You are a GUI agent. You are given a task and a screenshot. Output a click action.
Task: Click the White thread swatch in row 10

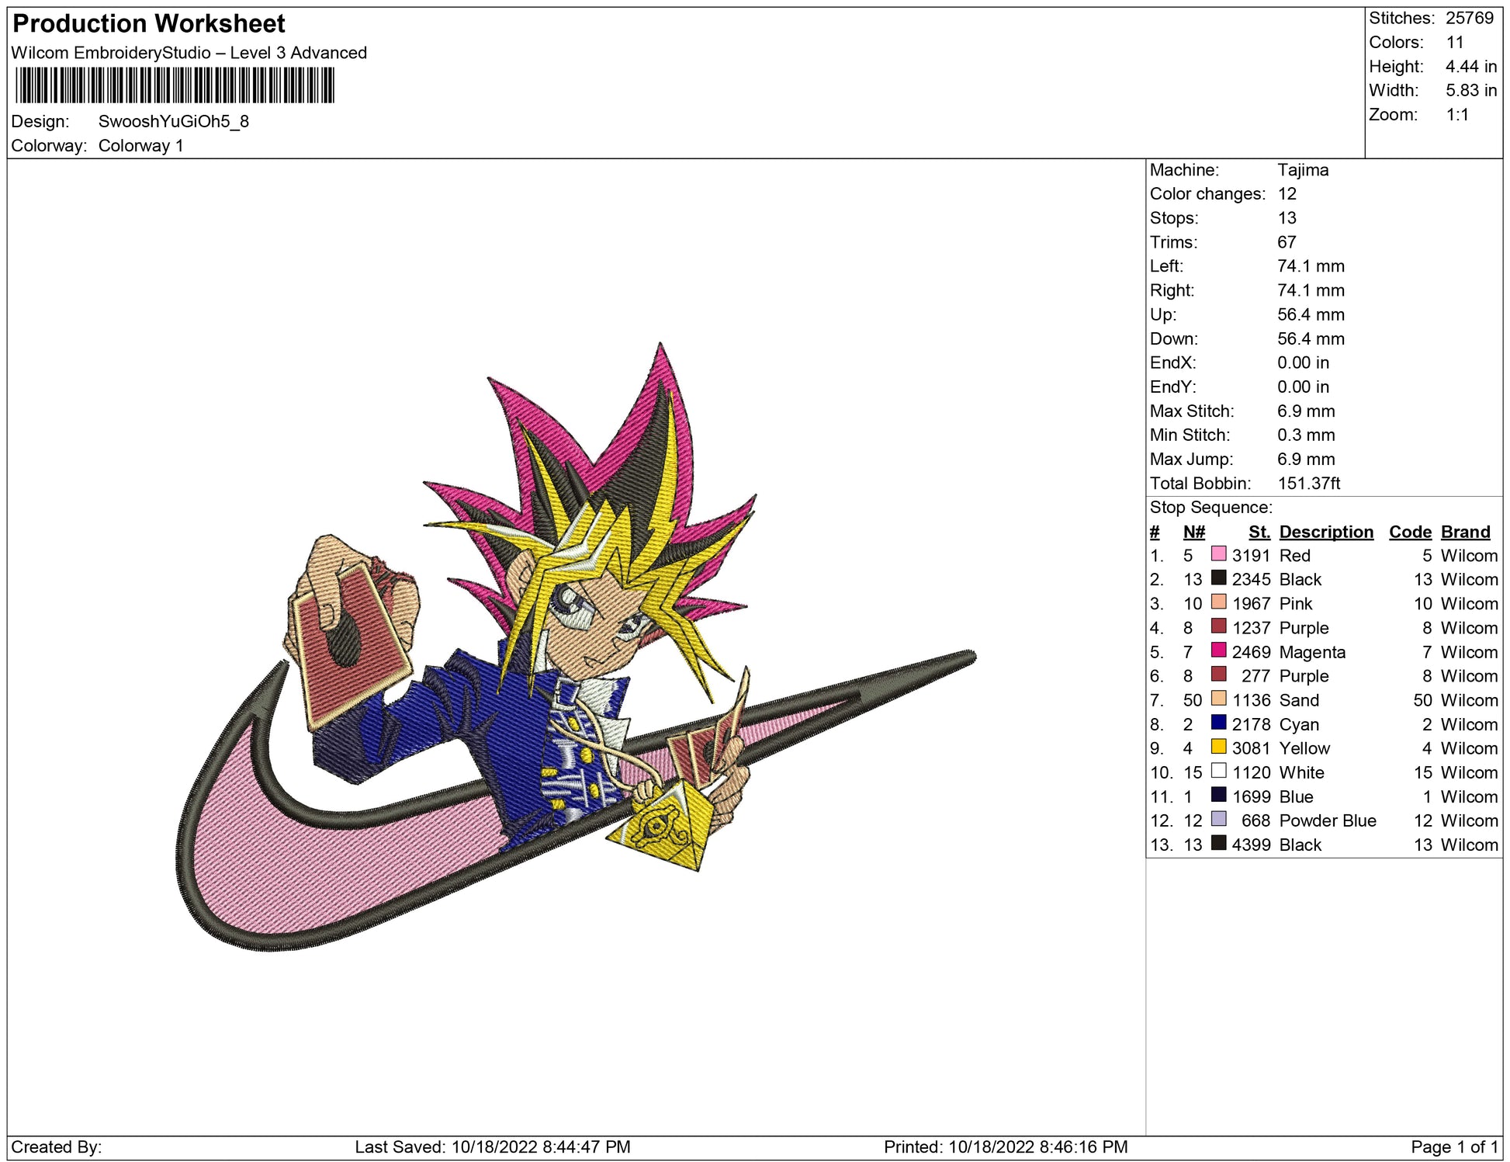1218,771
